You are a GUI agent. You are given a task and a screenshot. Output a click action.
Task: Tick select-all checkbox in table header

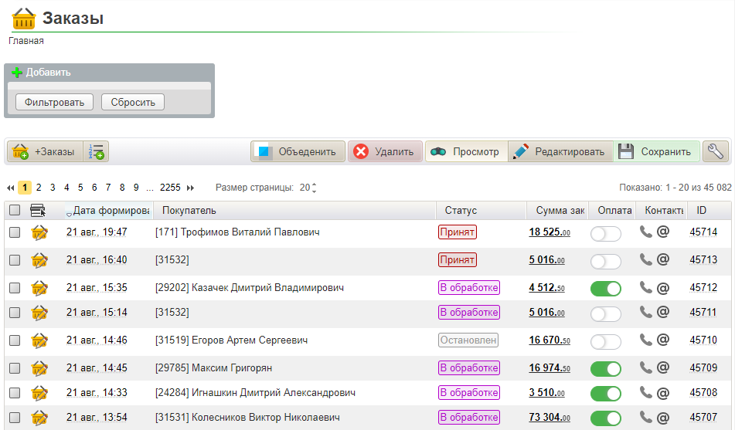click(15, 210)
